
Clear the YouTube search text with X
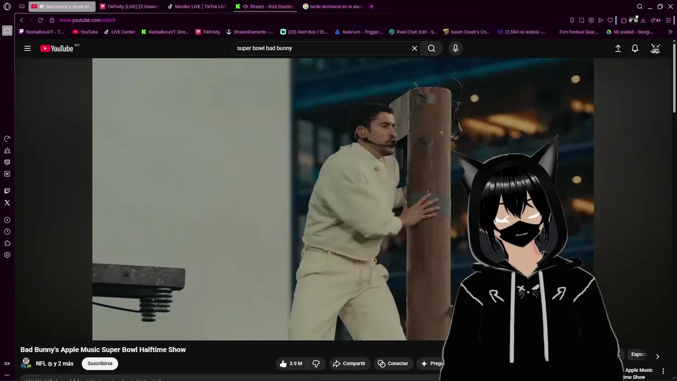(x=415, y=48)
